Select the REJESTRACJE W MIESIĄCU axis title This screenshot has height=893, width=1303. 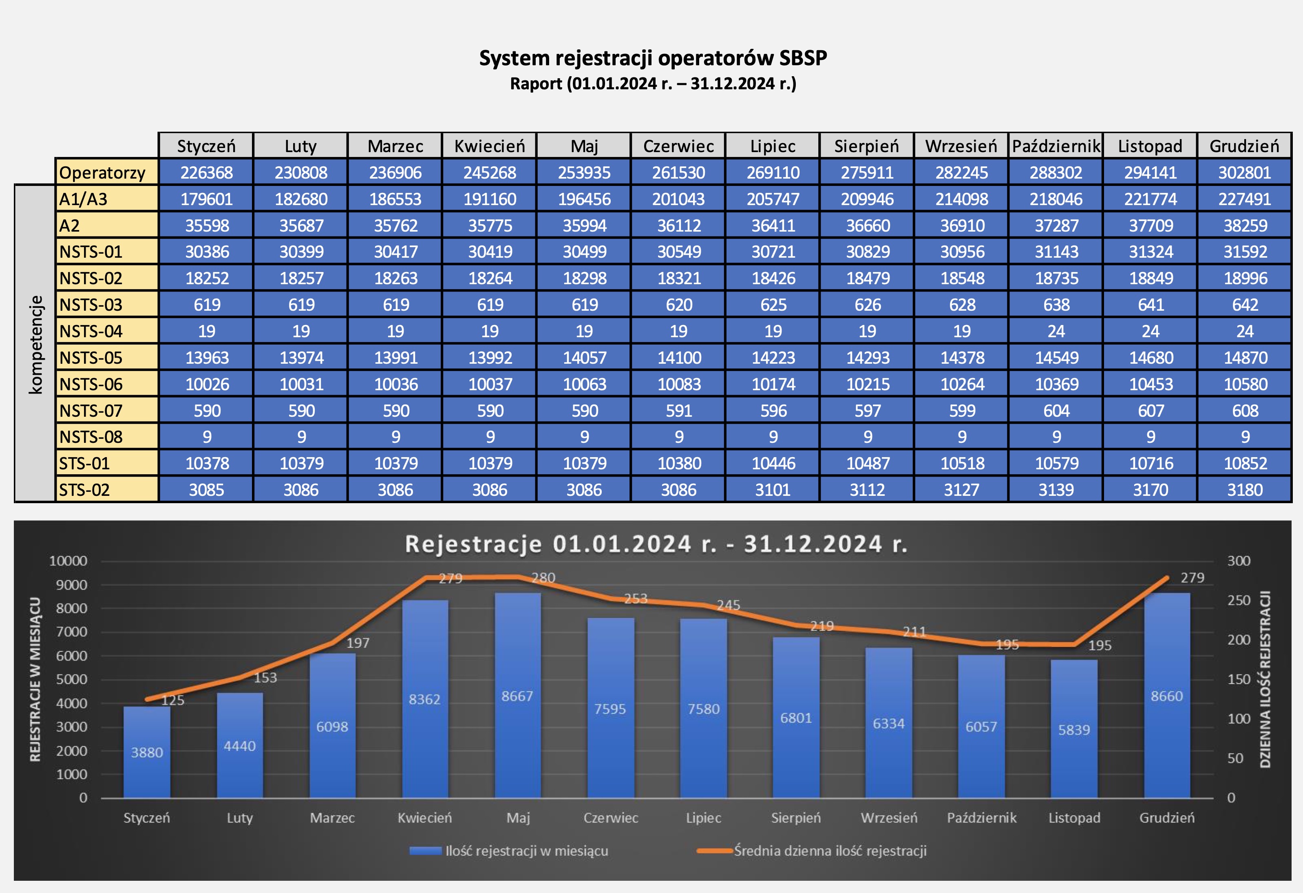pyautogui.click(x=35, y=679)
